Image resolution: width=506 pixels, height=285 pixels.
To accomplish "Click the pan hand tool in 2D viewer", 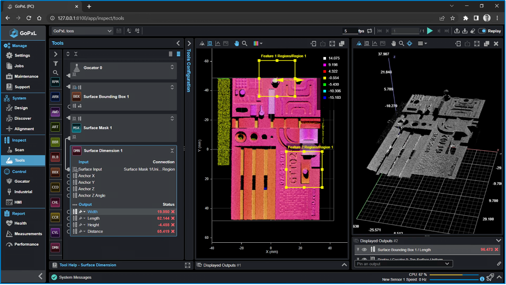I will [x=237, y=43].
